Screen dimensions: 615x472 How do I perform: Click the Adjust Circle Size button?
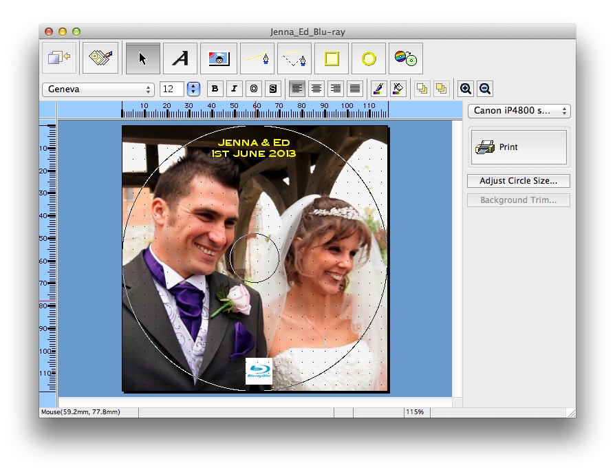click(x=519, y=181)
